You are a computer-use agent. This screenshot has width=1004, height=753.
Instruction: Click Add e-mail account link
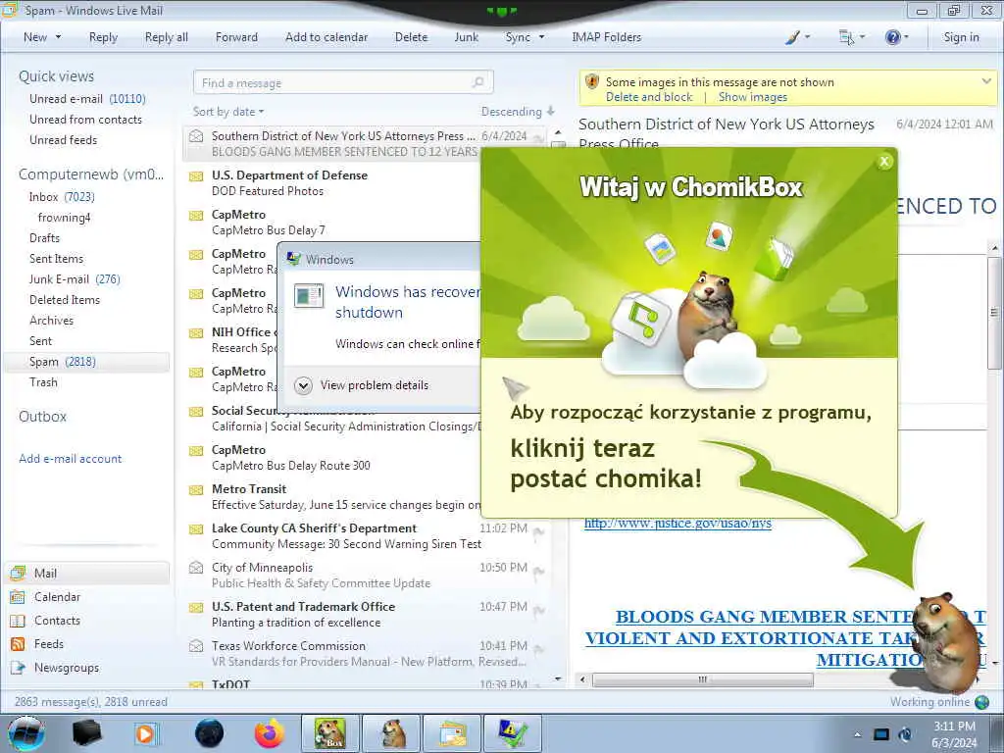tap(71, 459)
